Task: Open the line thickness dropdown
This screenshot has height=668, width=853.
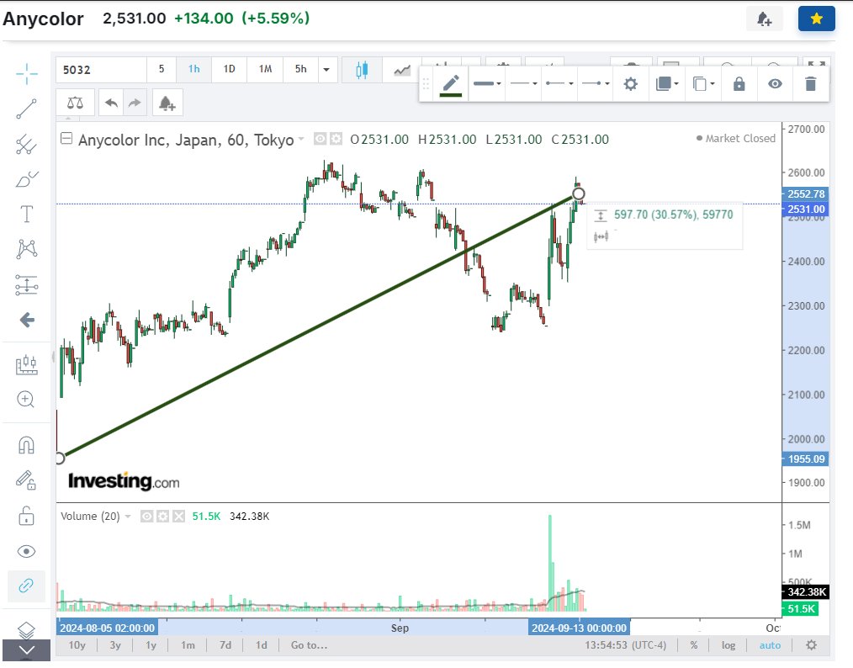Action: click(487, 84)
